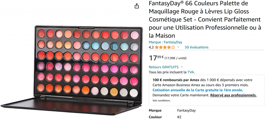Click the 17,99 € price

coord(156,58)
